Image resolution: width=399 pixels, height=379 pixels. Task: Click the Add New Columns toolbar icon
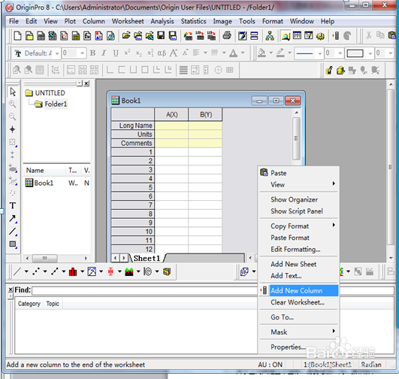click(x=337, y=36)
